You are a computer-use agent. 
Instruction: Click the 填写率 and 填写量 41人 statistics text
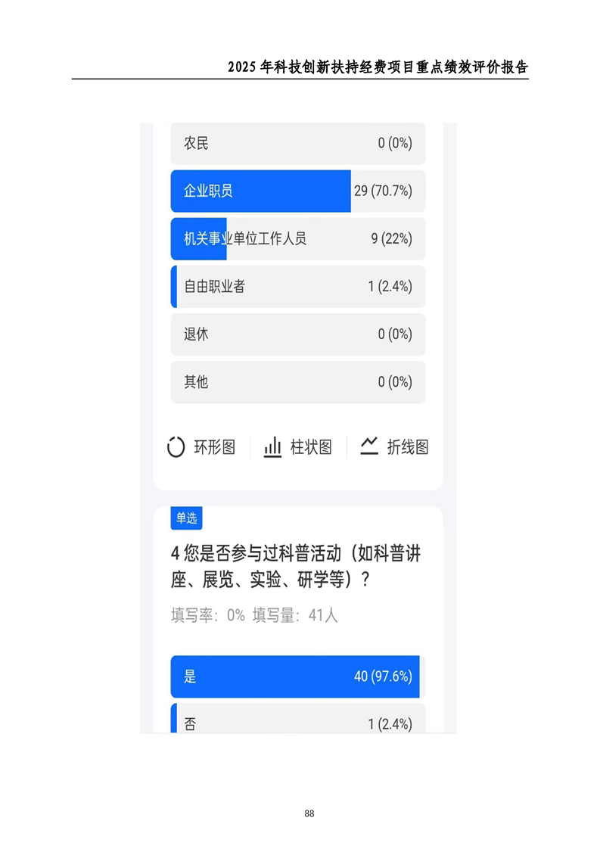[x=254, y=616]
